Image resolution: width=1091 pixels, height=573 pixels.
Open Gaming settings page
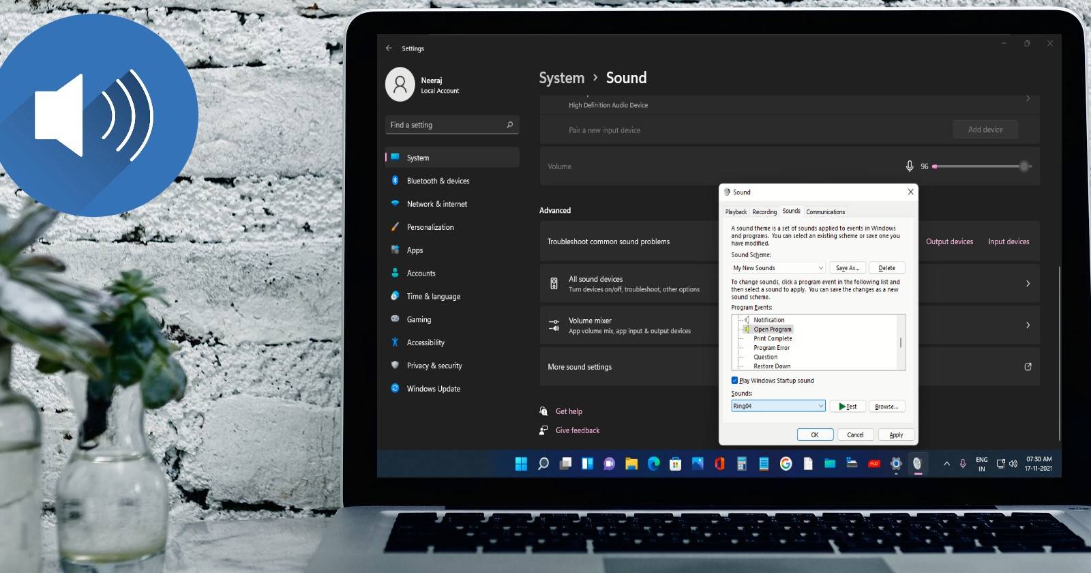point(452,319)
